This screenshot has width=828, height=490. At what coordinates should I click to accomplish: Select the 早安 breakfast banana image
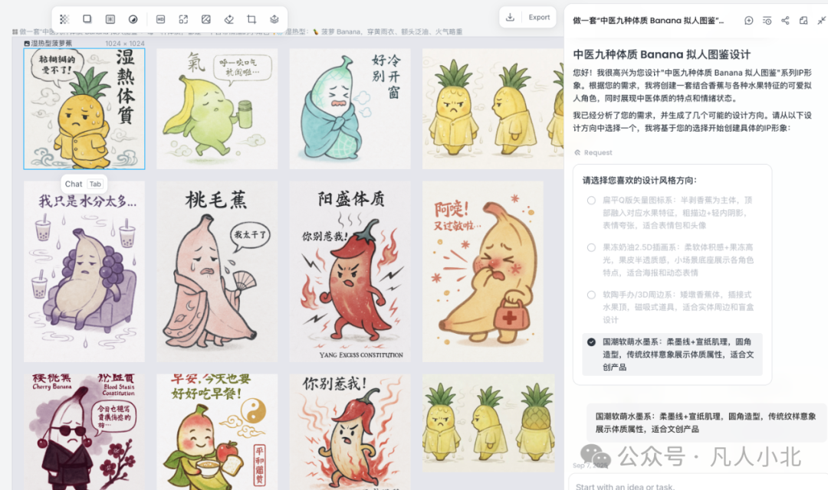(217, 432)
